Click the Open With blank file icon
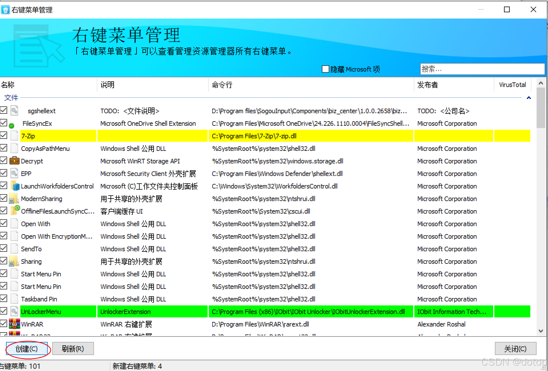Screen dimensions: 548x371 coord(15,224)
